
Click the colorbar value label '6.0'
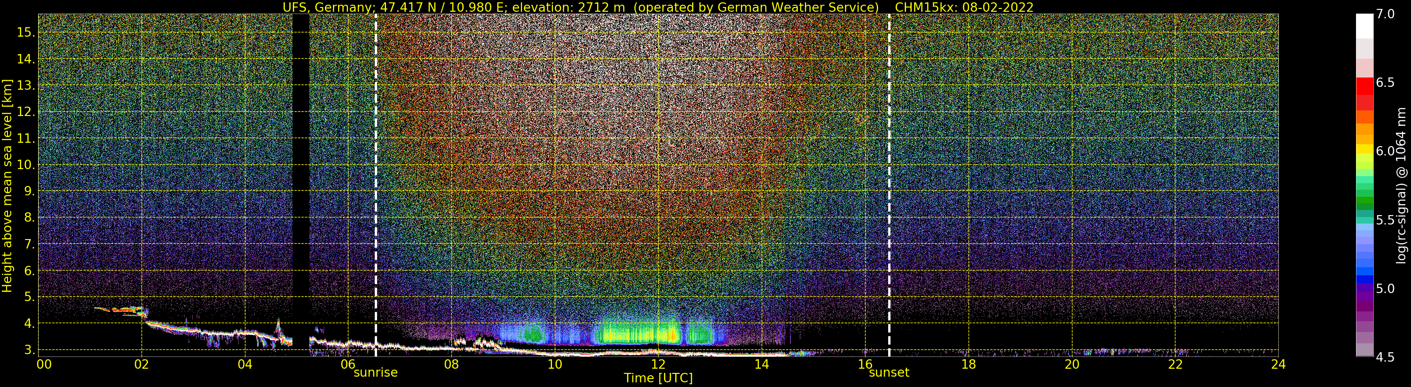[x=1385, y=151]
